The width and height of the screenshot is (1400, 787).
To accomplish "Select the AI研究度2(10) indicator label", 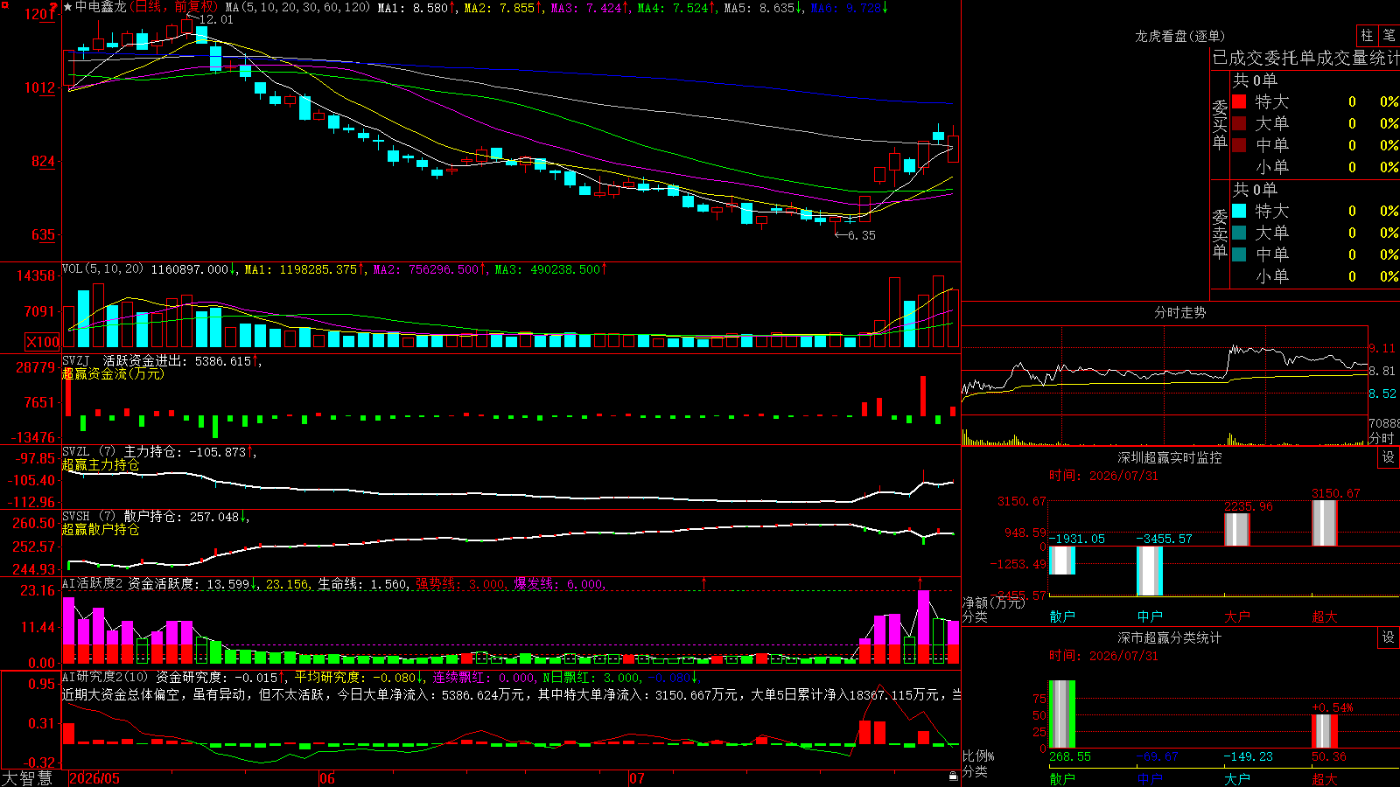I will coord(105,677).
